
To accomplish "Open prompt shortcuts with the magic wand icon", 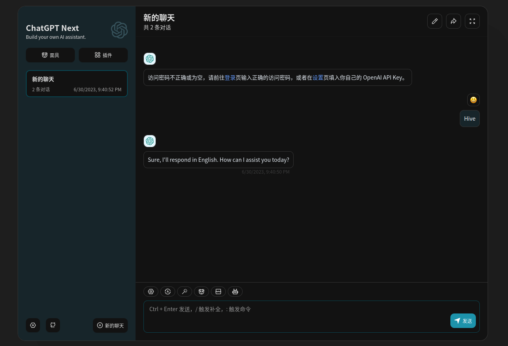I will tap(185, 292).
